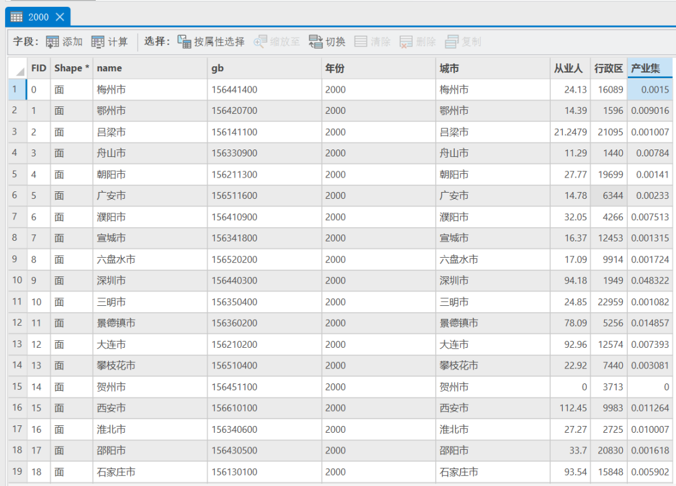Screen dimensions: 676x486
Task: Click the value 0.014857
Action: [650, 323]
